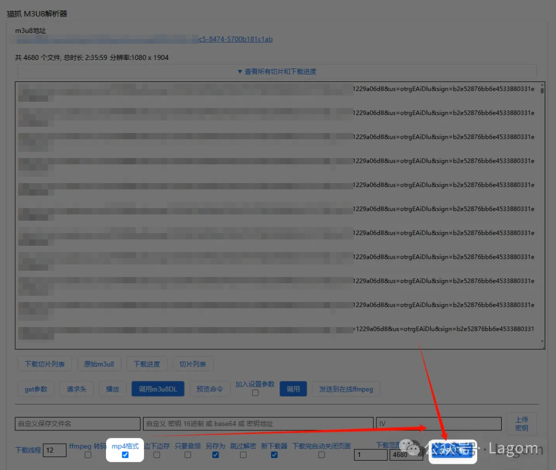
Task: Click the 调用m3u8DL button
Action: 158,389
